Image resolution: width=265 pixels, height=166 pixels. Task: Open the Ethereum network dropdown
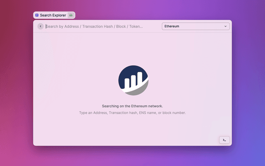(195, 26)
